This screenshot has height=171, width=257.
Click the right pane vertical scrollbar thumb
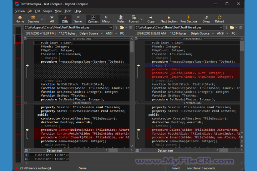click(x=242, y=46)
